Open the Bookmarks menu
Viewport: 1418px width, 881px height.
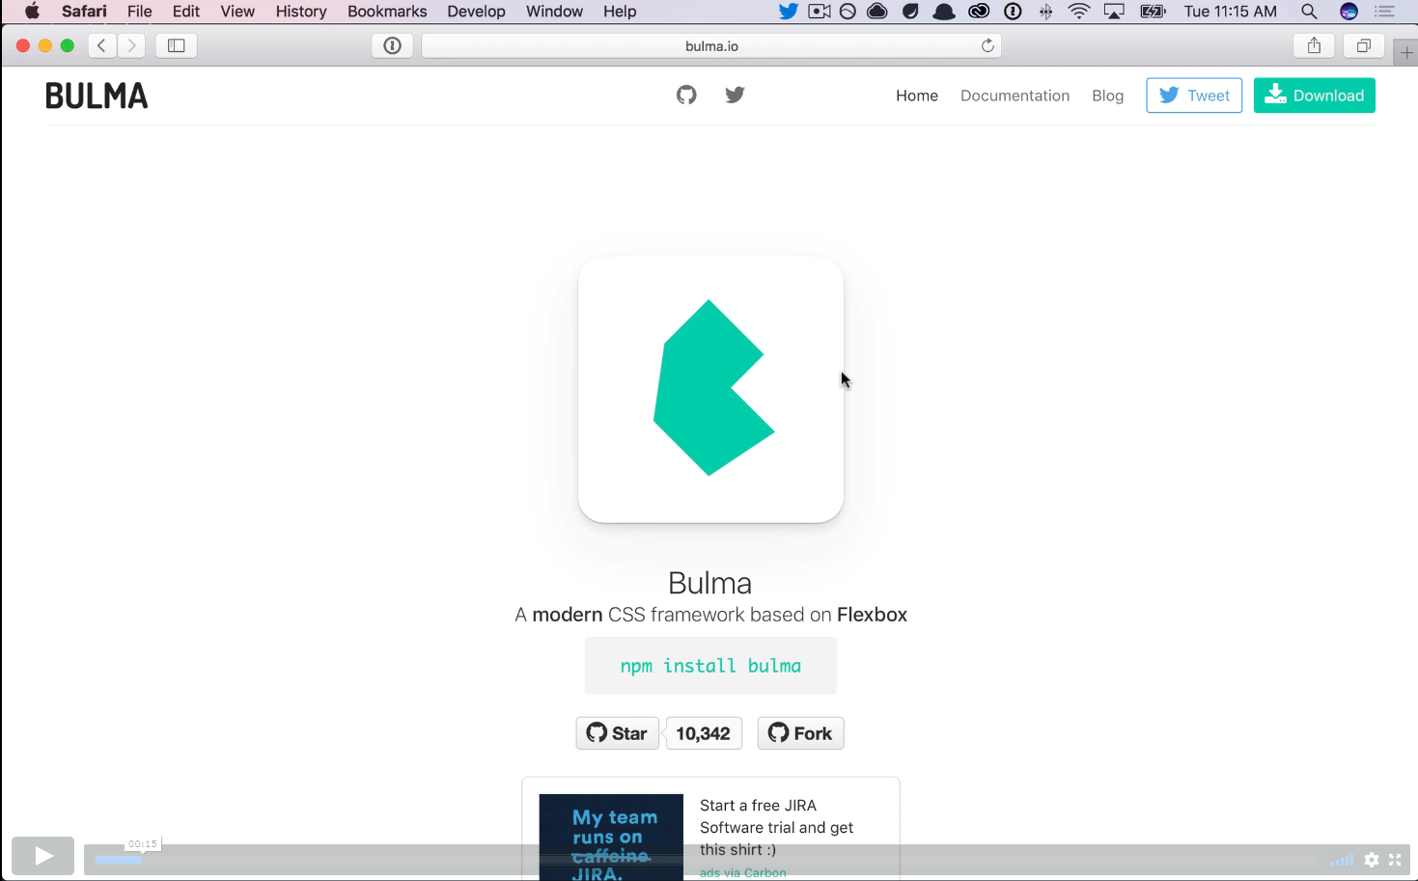pyautogui.click(x=387, y=12)
